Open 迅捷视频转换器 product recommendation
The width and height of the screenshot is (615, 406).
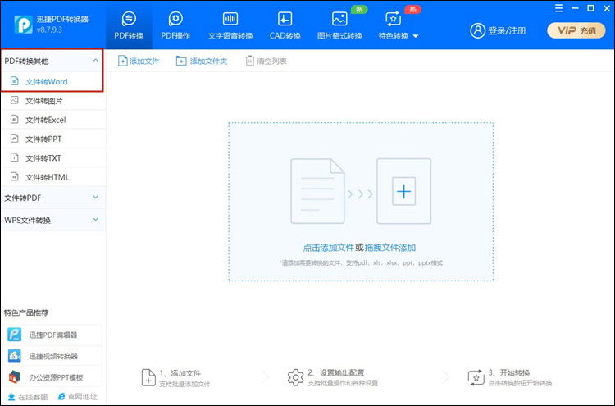point(54,356)
